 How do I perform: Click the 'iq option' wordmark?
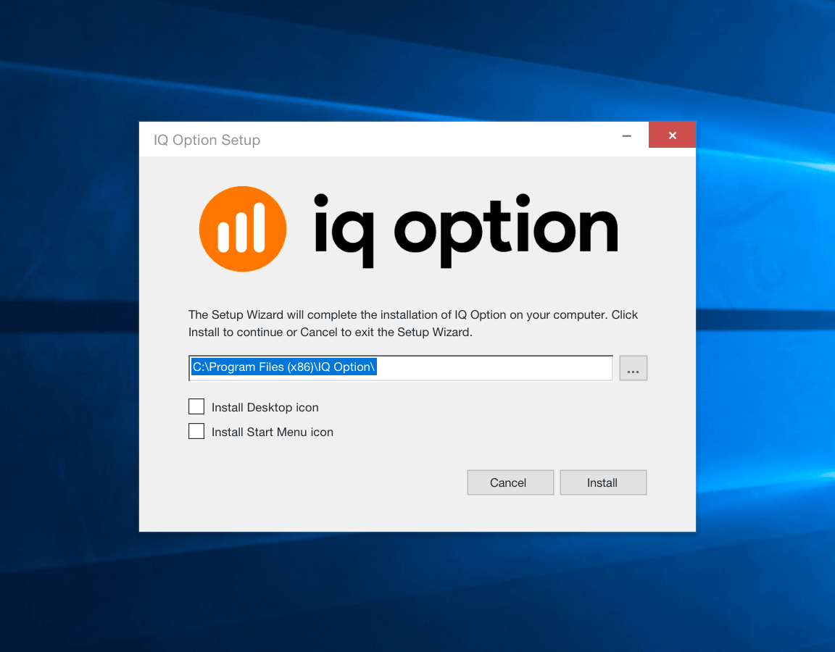(466, 230)
